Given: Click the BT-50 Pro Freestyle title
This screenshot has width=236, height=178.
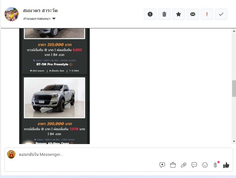Looking at the screenshot, I should coord(52,64).
